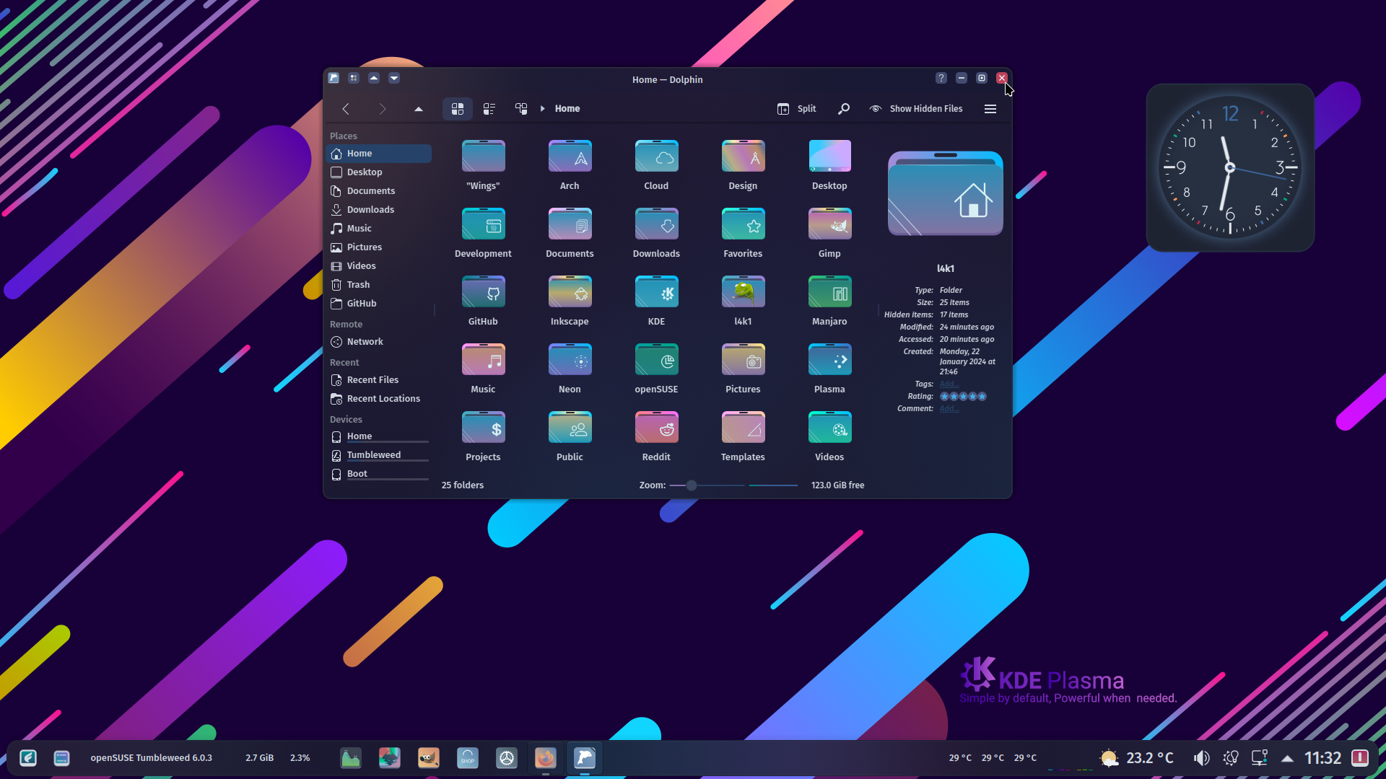
Task: Click the weather widget showing 23.2 °C
Action: [1137, 758]
